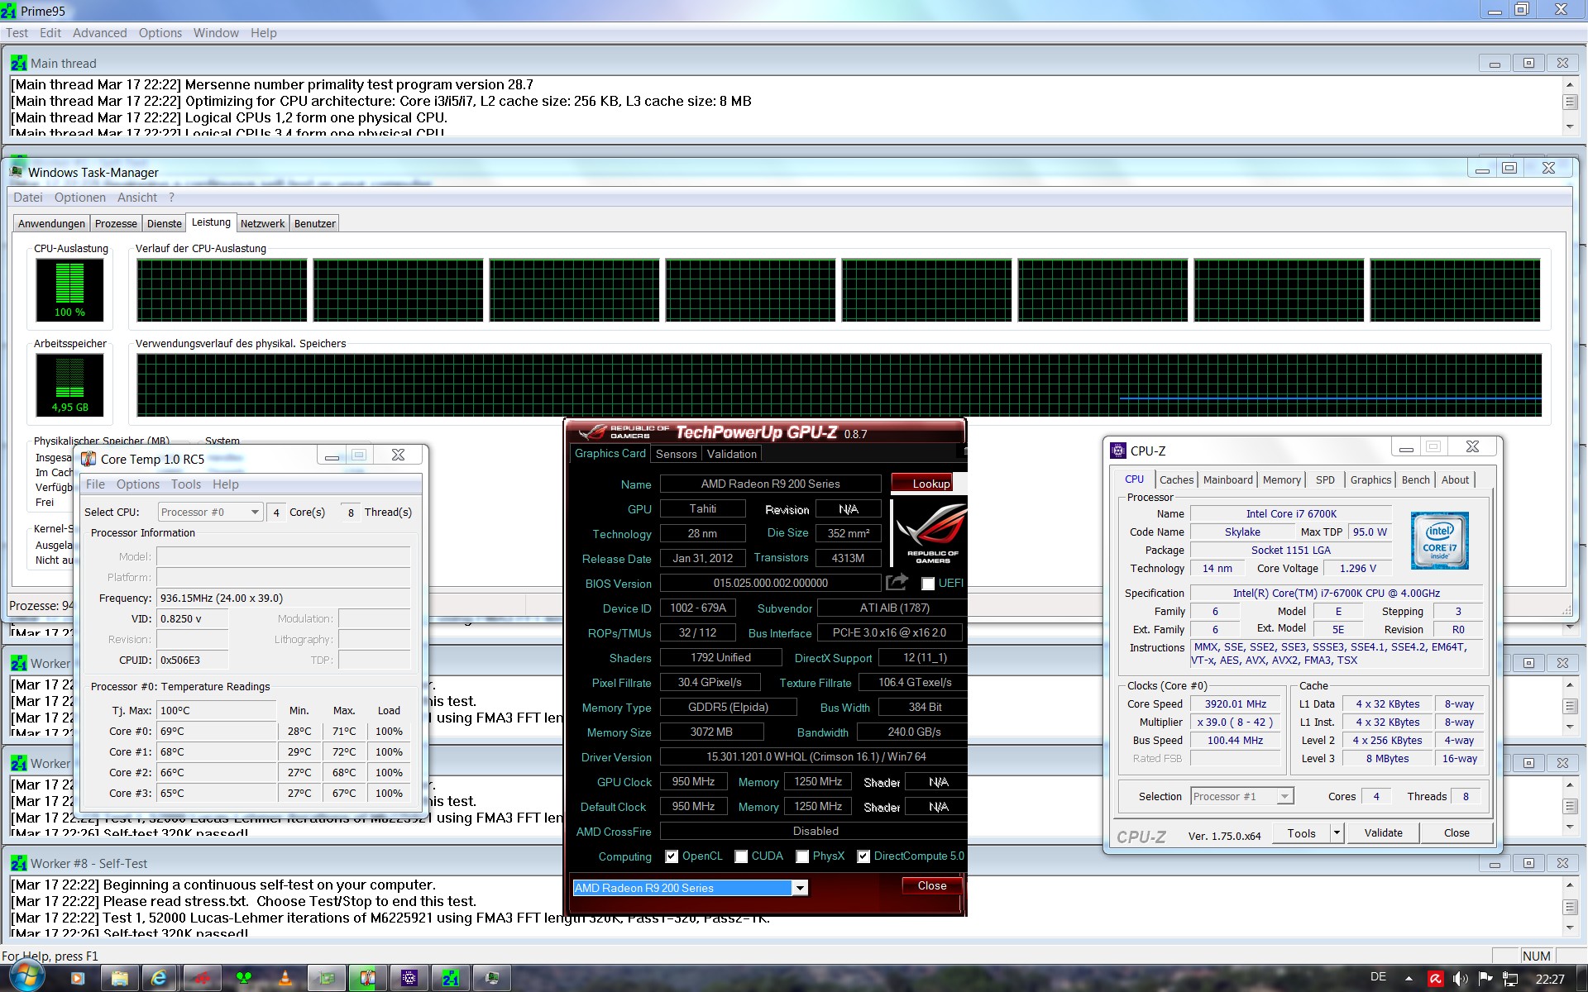
Task: Click the volume speaker tray icon
Action: pos(1460,979)
